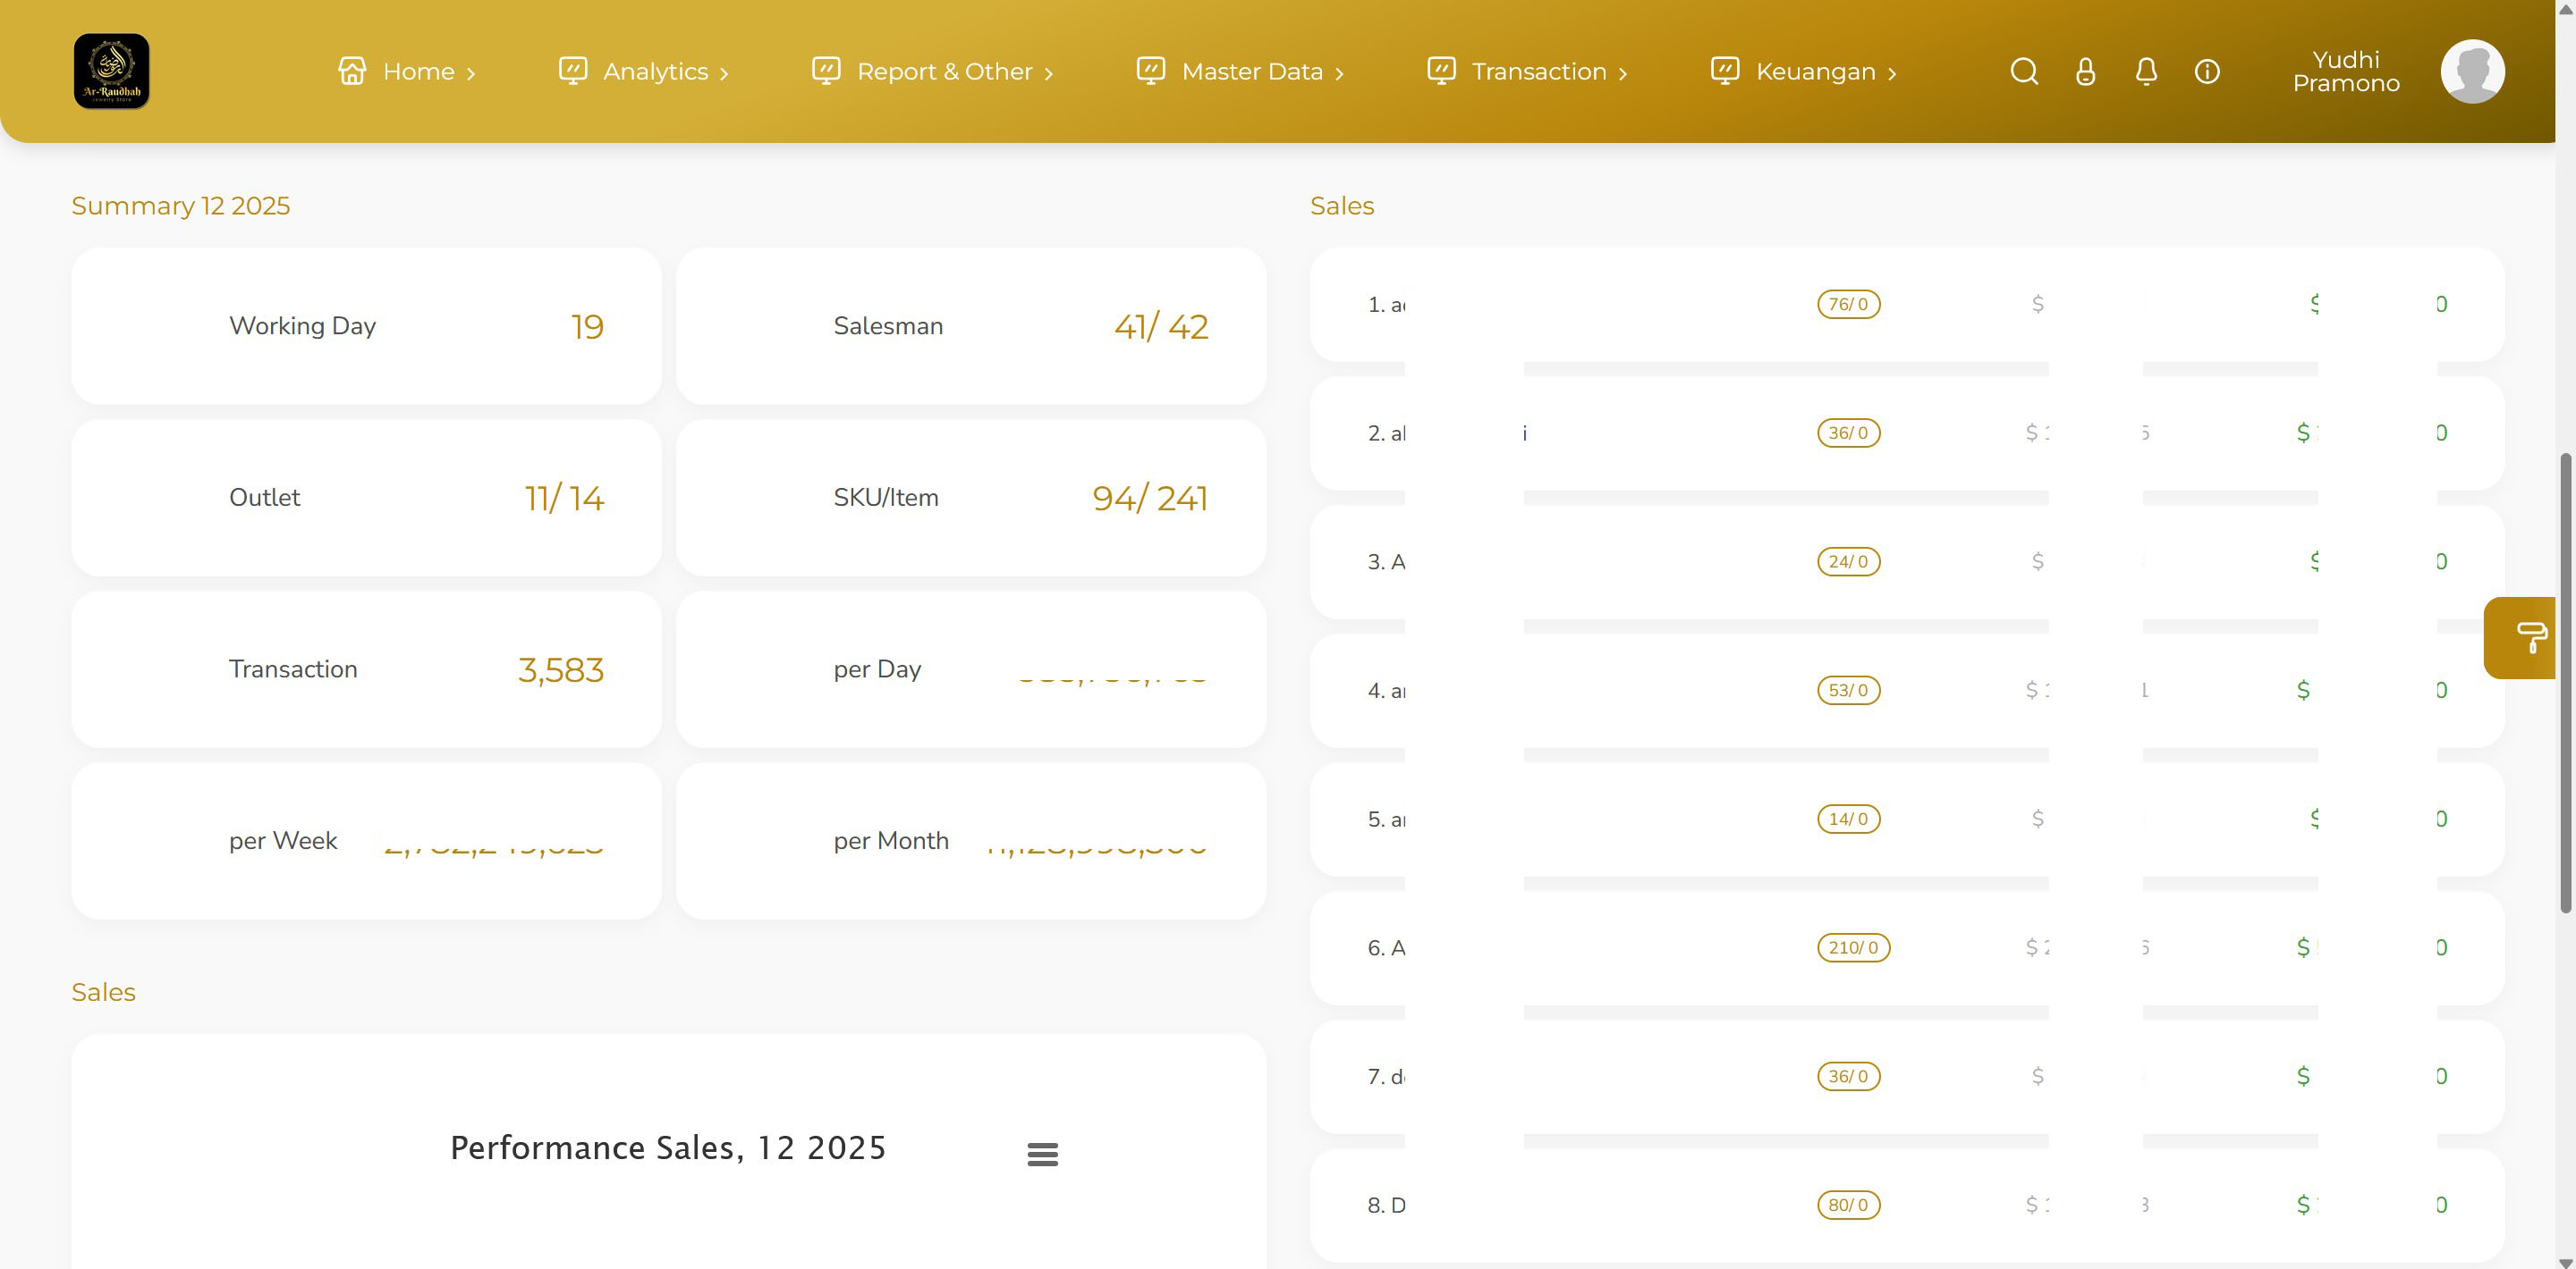This screenshot has width=2576, height=1269.
Task: Click the 210/0 badge in row 6
Action: pos(1853,947)
